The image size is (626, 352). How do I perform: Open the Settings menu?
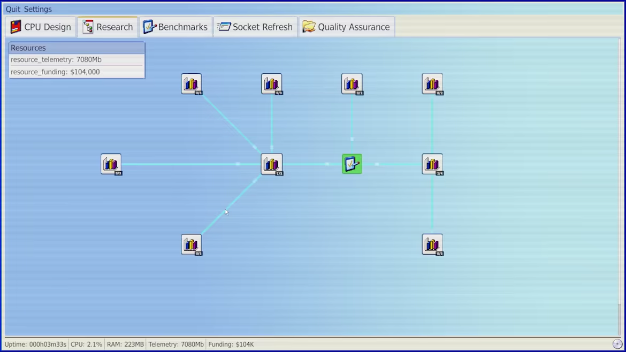(38, 9)
